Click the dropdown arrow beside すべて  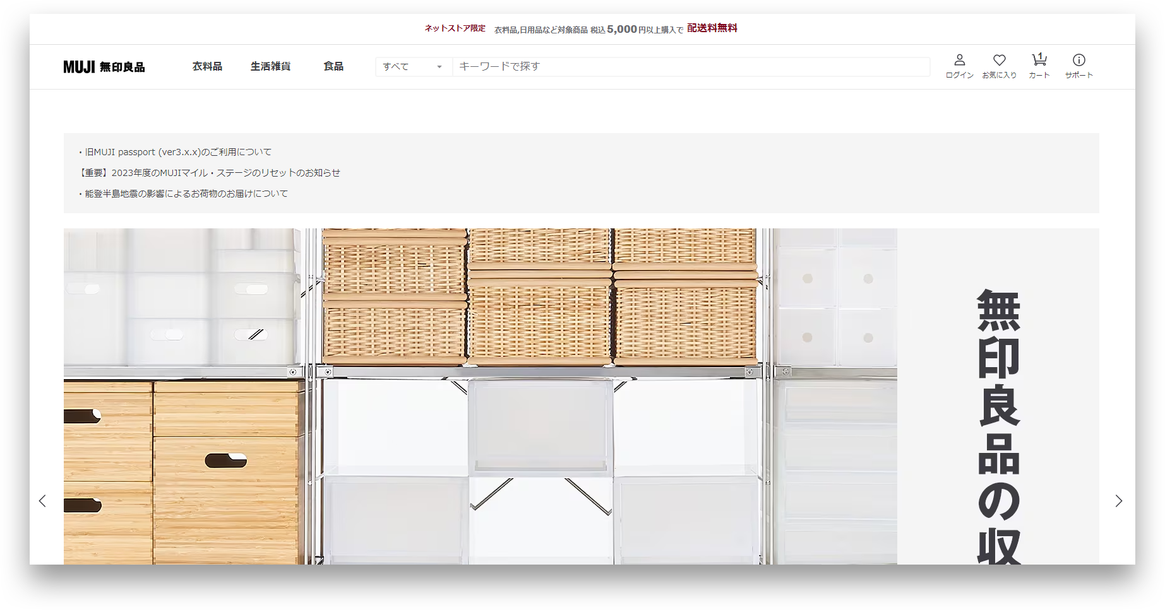tap(439, 67)
